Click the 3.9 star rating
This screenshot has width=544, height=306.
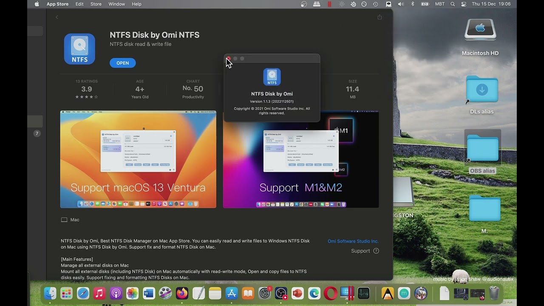click(87, 89)
